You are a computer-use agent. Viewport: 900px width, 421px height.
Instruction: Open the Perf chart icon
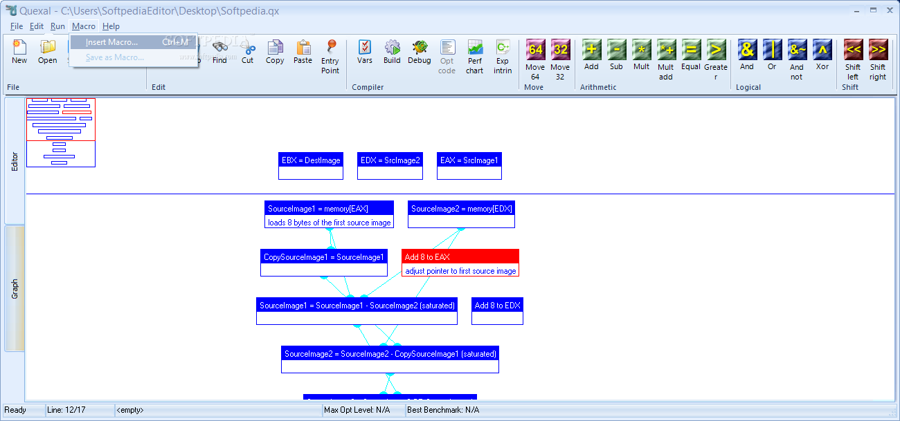475,47
